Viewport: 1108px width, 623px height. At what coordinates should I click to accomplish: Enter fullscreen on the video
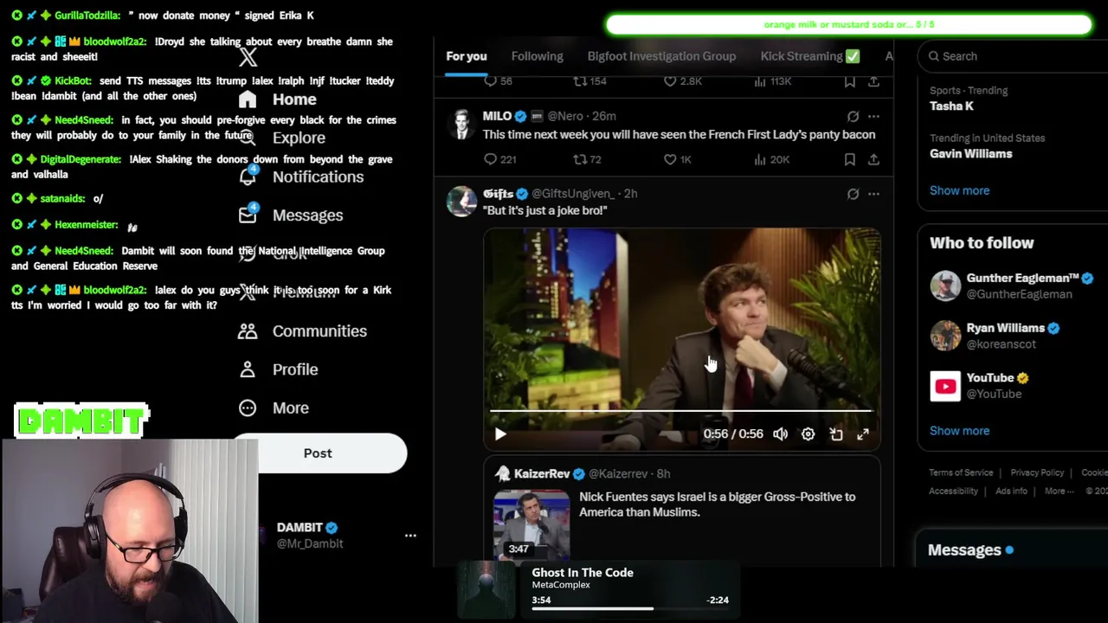[x=863, y=434]
